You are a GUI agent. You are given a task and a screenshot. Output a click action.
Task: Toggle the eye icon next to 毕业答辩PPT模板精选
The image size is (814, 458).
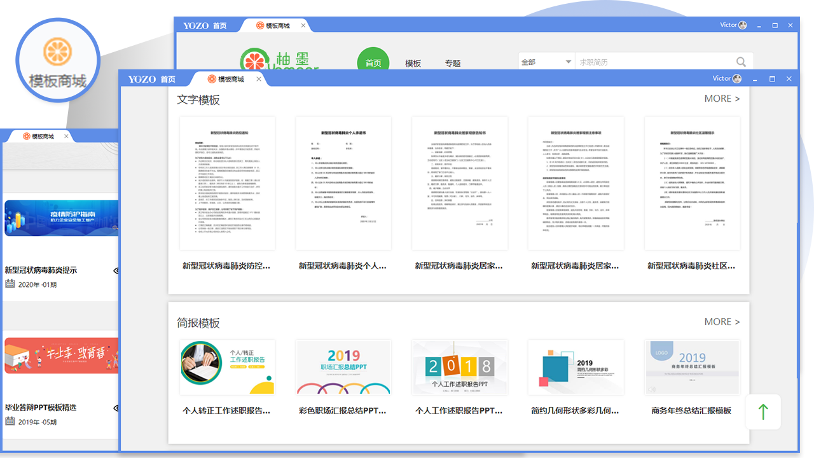click(116, 407)
